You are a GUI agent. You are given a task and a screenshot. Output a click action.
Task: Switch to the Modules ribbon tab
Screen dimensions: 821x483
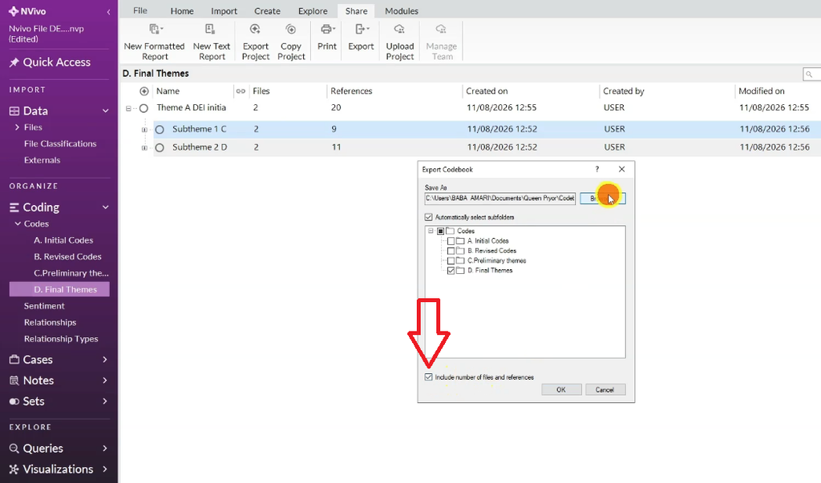pyautogui.click(x=402, y=11)
